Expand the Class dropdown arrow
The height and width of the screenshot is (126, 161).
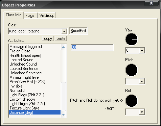pyautogui.click(x=64, y=31)
